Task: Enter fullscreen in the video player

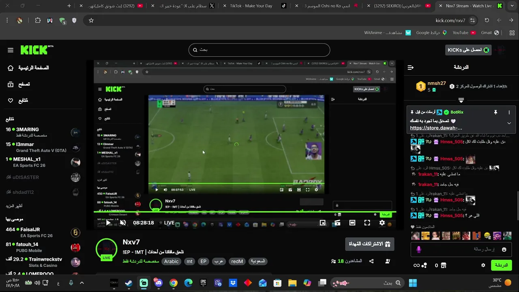Action: tap(367, 223)
